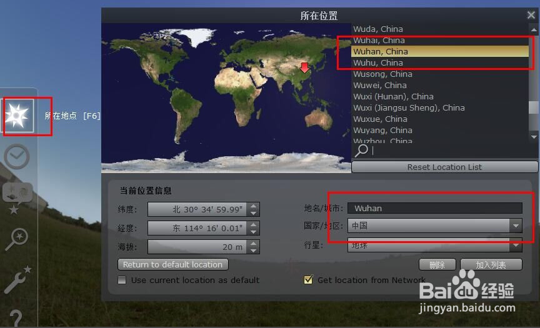Open Sky and Viewing options icon
The image size is (540, 328).
(17, 197)
